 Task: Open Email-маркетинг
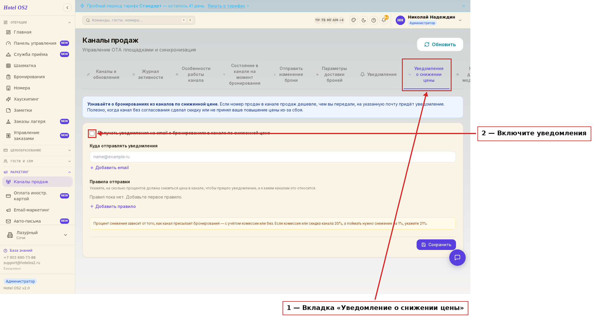click(x=37, y=210)
